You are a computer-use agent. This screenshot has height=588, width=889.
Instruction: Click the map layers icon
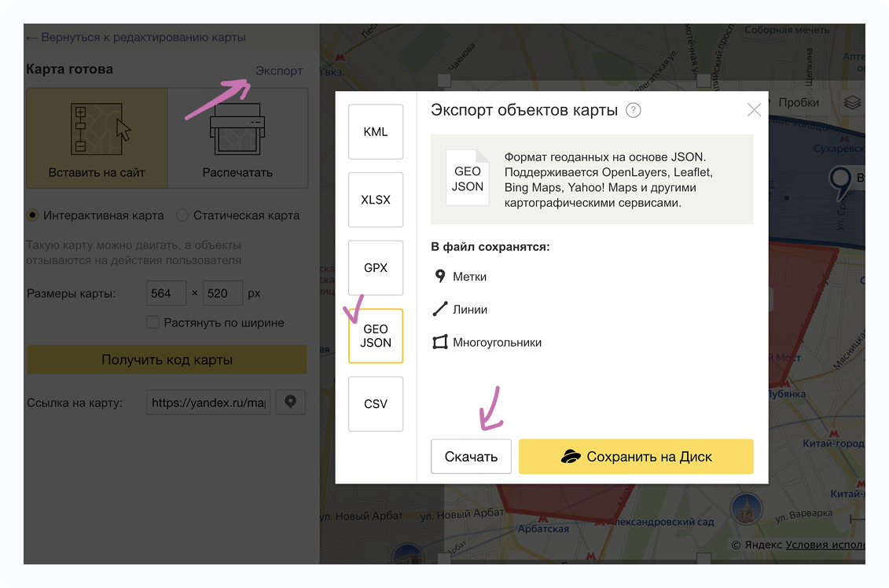[852, 103]
